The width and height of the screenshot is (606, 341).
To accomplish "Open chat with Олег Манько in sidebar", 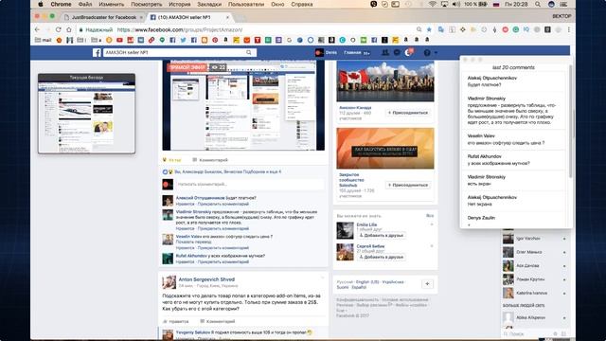I will (534, 252).
